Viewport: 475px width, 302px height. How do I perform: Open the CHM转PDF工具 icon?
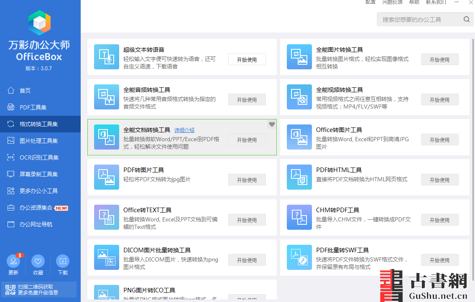click(x=299, y=217)
